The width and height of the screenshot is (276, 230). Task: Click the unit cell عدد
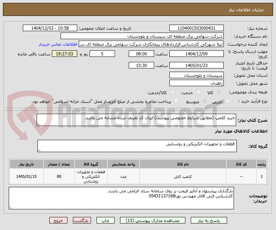click(123, 176)
